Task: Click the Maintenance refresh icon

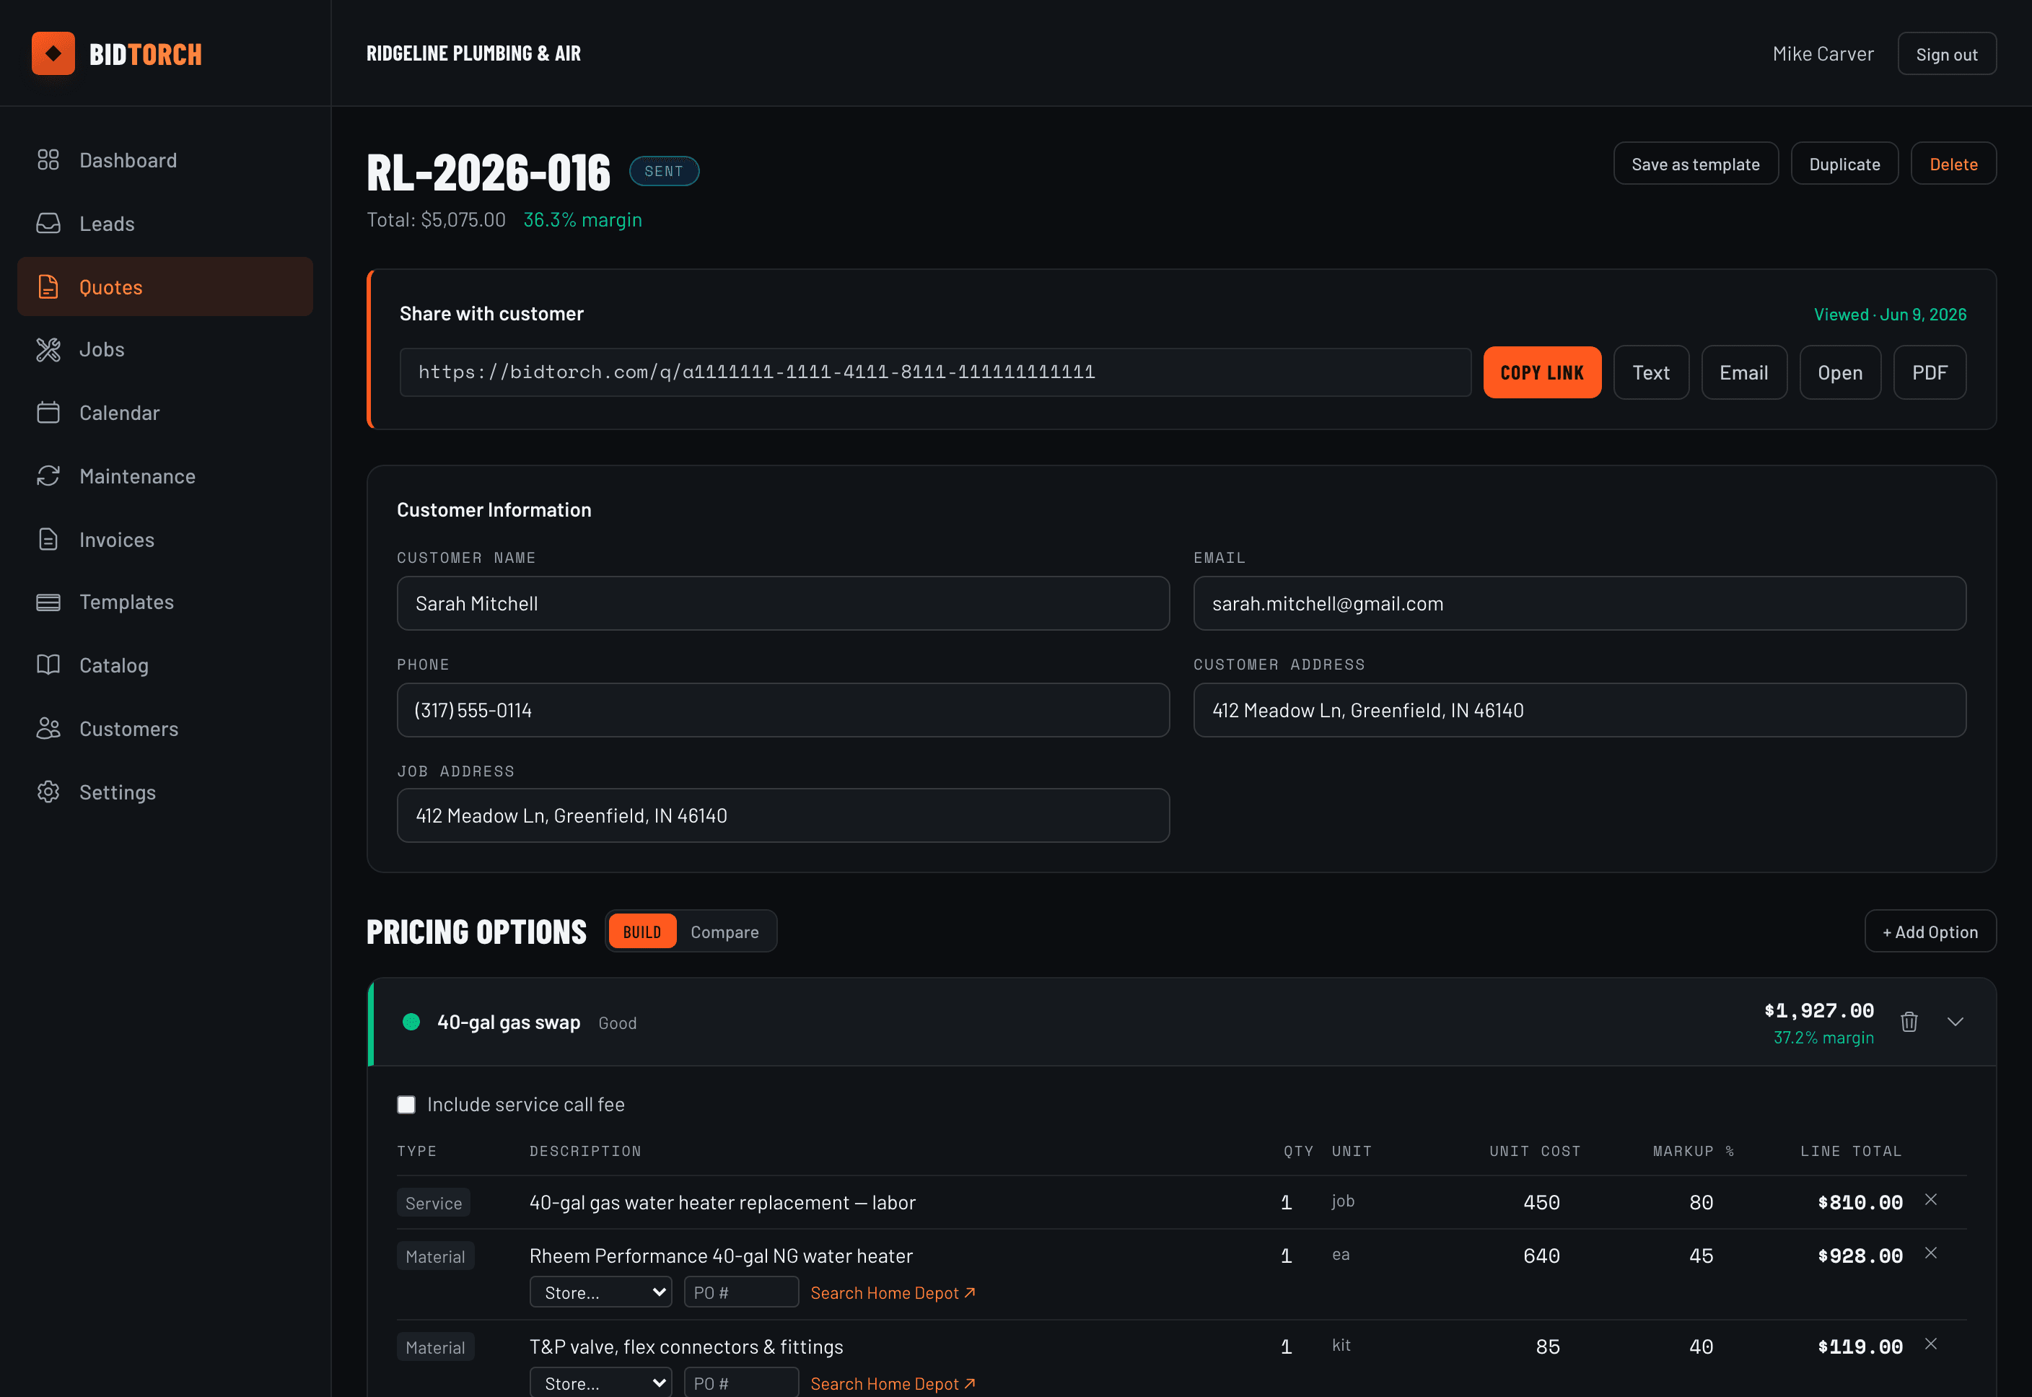Action: (x=48, y=476)
